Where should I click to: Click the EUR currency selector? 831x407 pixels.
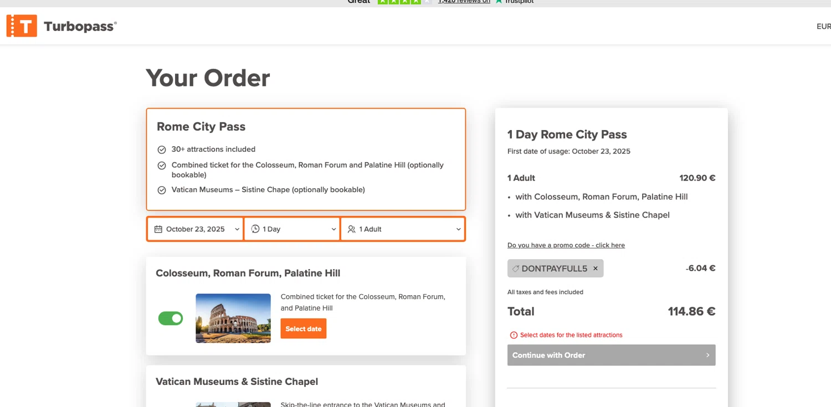click(824, 26)
